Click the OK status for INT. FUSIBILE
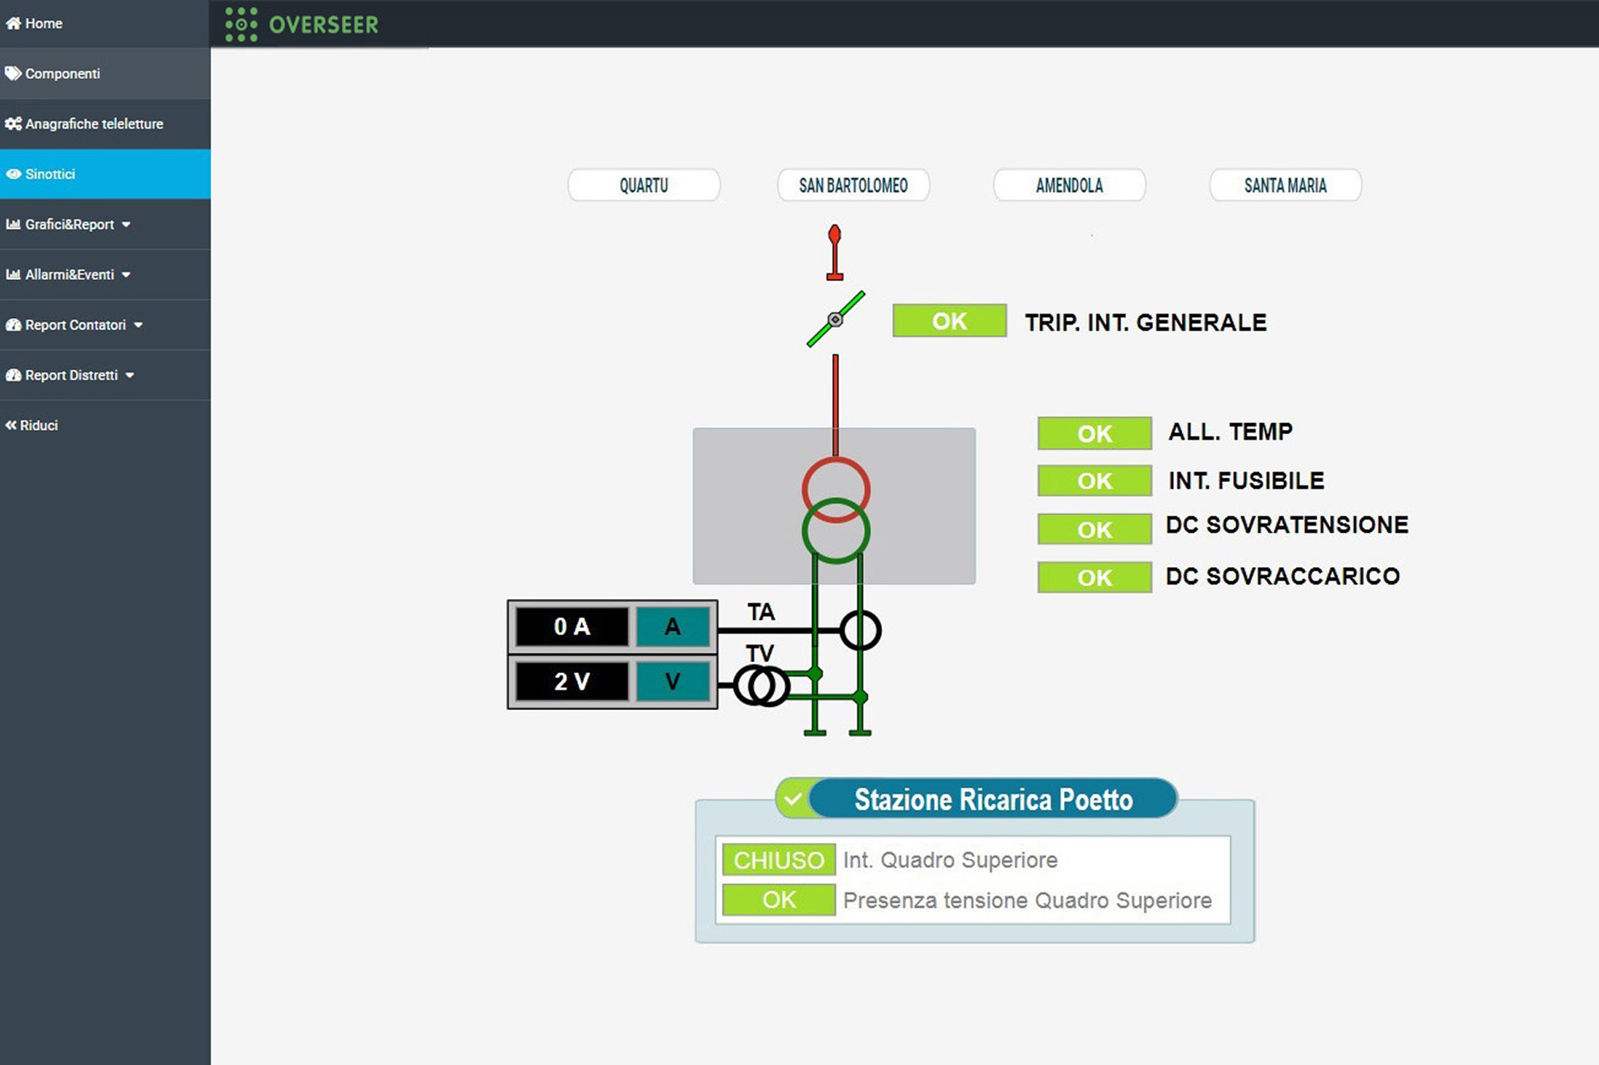Viewport: 1599px width, 1065px height. point(1095,480)
